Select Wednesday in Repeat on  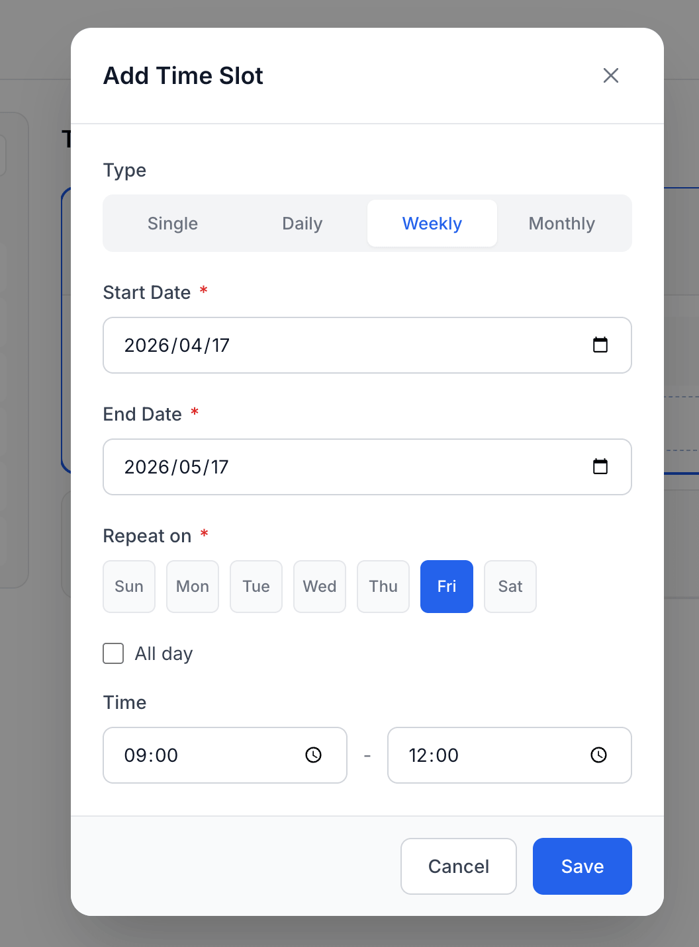point(319,586)
